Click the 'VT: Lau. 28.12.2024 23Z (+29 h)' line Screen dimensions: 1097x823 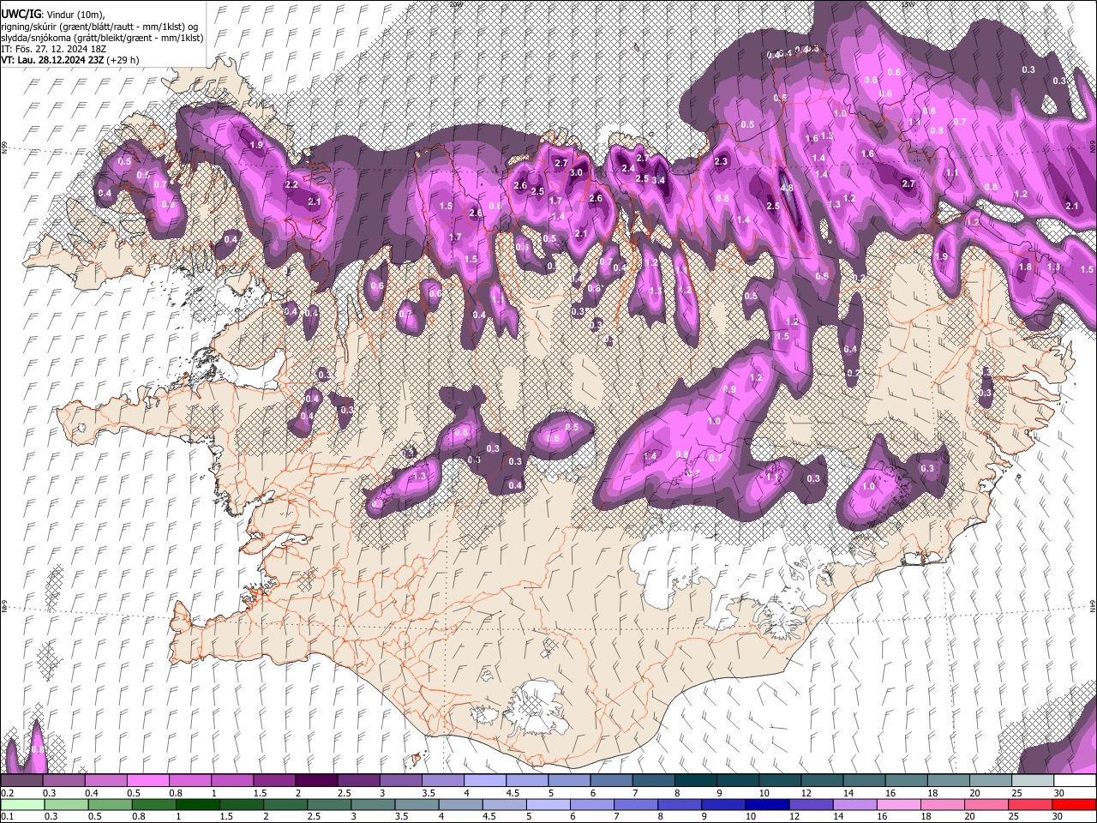click(x=70, y=60)
